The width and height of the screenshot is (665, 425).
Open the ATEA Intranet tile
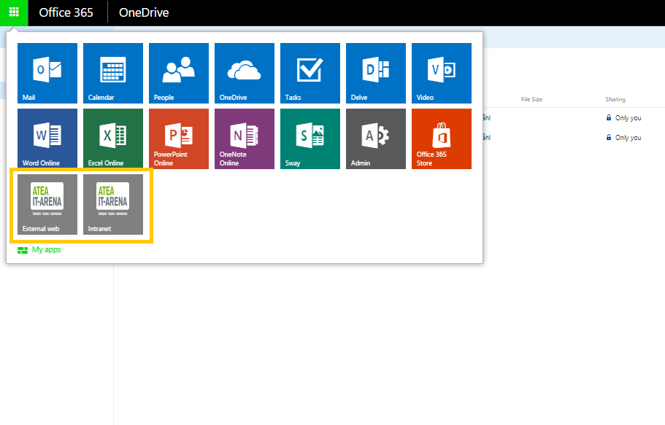113,204
